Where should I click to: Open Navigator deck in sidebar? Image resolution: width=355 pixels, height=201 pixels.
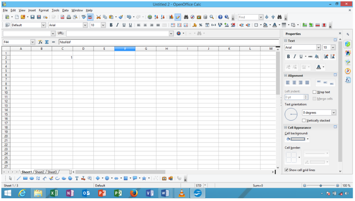click(348, 71)
